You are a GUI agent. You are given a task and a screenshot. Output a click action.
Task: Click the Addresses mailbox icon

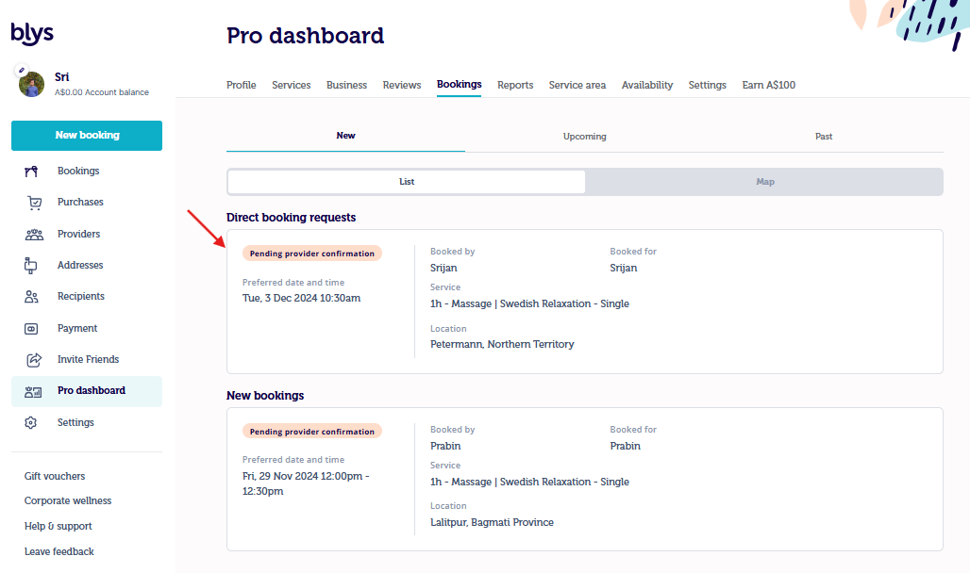[30, 265]
